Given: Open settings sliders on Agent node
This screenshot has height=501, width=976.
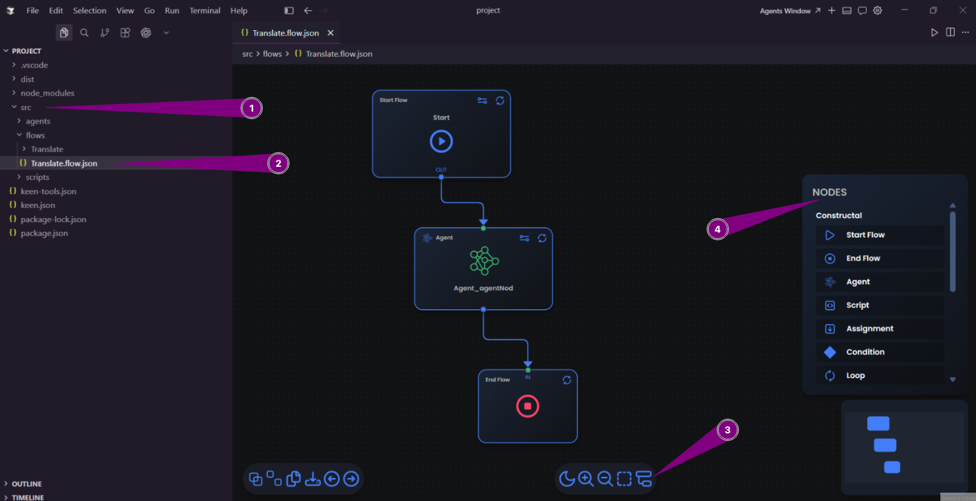Looking at the screenshot, I should (524, 238).
